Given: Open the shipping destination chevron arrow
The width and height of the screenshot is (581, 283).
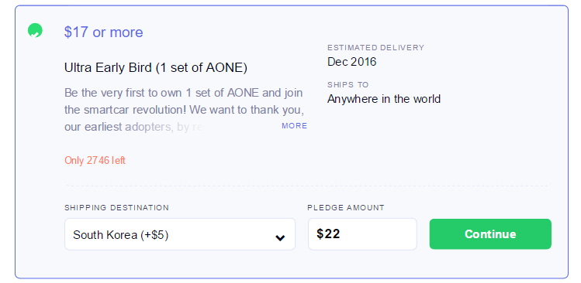Looking at the screenshot, I should (x=280, y=237).
